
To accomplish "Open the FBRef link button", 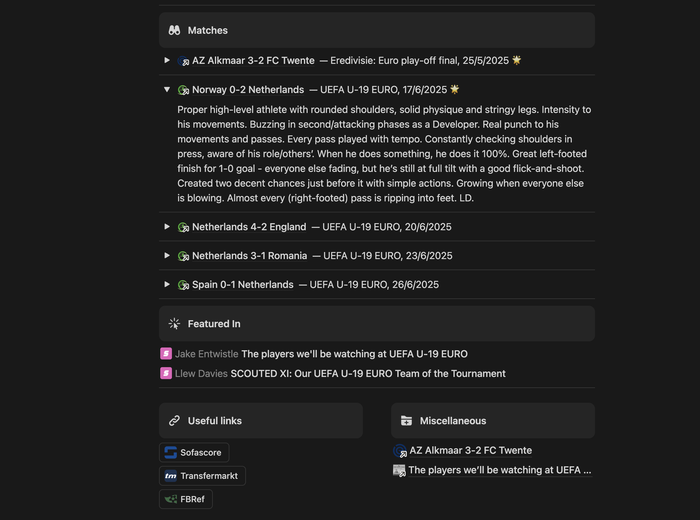I will [186, 499].
